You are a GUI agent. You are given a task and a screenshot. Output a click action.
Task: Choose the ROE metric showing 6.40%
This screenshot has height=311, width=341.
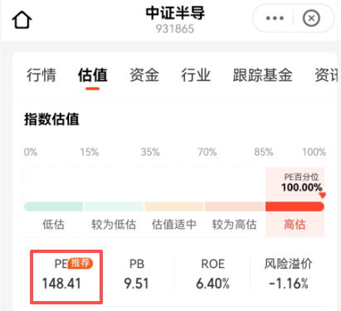coord(212,274)
